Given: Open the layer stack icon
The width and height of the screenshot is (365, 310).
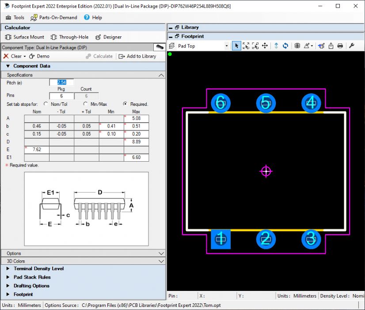Looking at the screenshot, I should (x=297, y=46).
